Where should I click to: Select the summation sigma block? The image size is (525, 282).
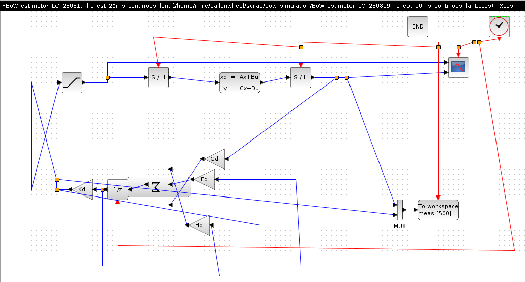tap(159, 187)
